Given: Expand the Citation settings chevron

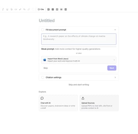Looking at the screenshot, I should (115, 77).
